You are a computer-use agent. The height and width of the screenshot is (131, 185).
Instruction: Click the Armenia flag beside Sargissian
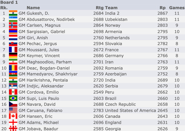(x=13, y=31)
